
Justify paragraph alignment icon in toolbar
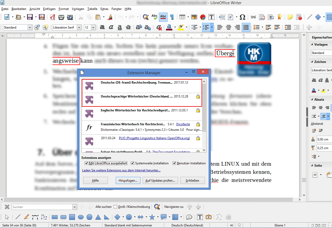[246, 27]
